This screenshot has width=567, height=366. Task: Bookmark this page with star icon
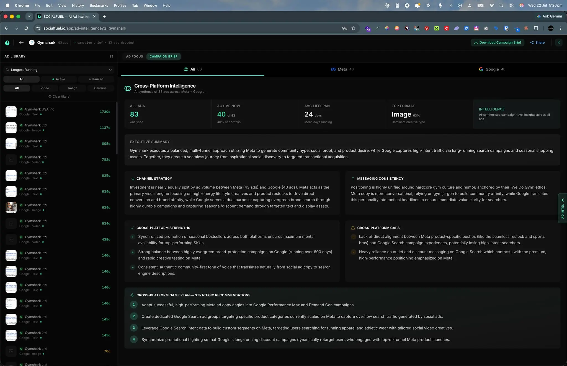click(x=353, y=28)
